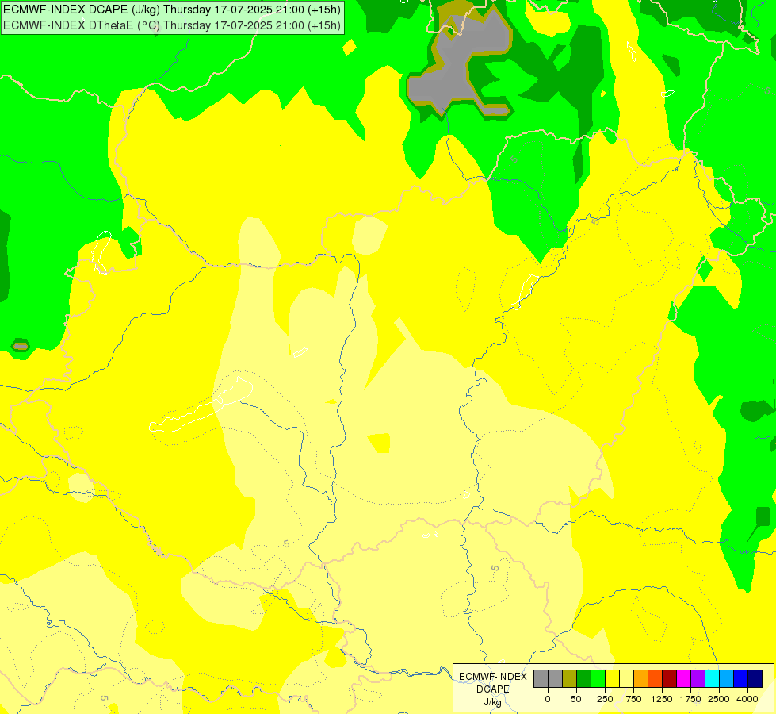The height and width of the screenshot is (714, 776).
Task: Click the legend value 2500
Action: tap(719, 699)
